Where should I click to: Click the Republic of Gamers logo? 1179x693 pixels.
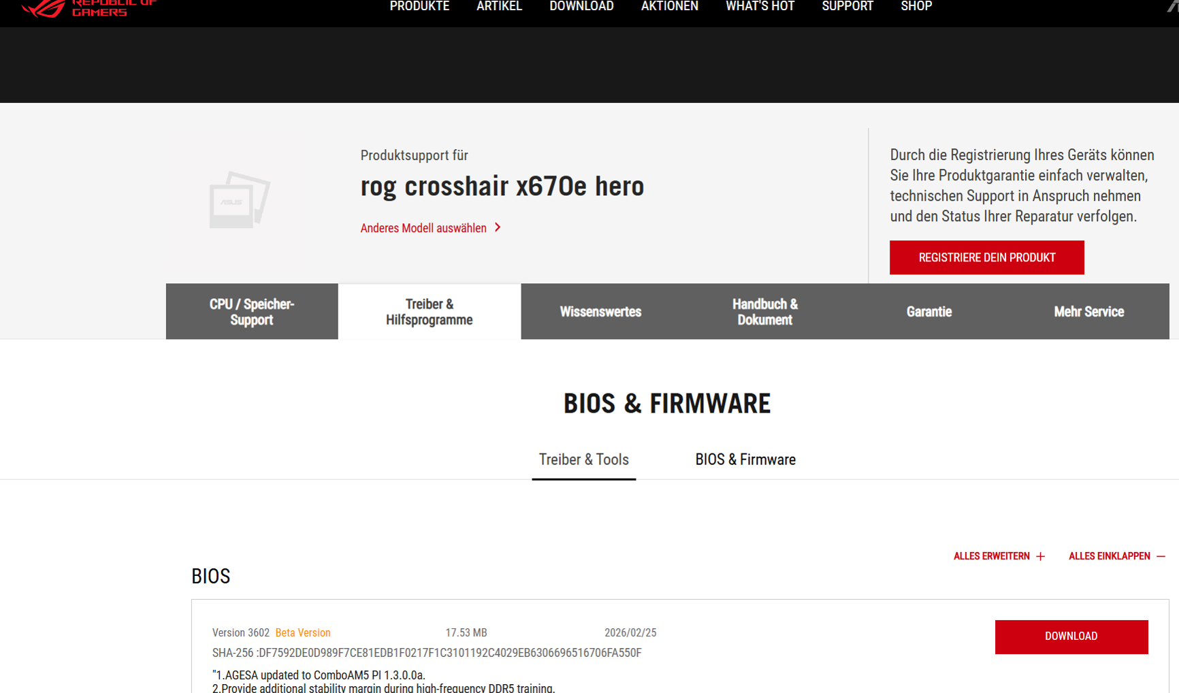click(x=88, y=8)
